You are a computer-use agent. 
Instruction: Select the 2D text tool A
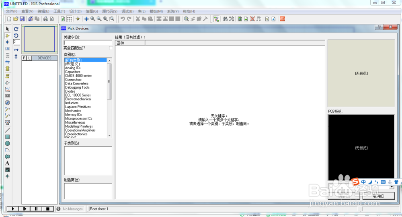click(x=7, y=163)
